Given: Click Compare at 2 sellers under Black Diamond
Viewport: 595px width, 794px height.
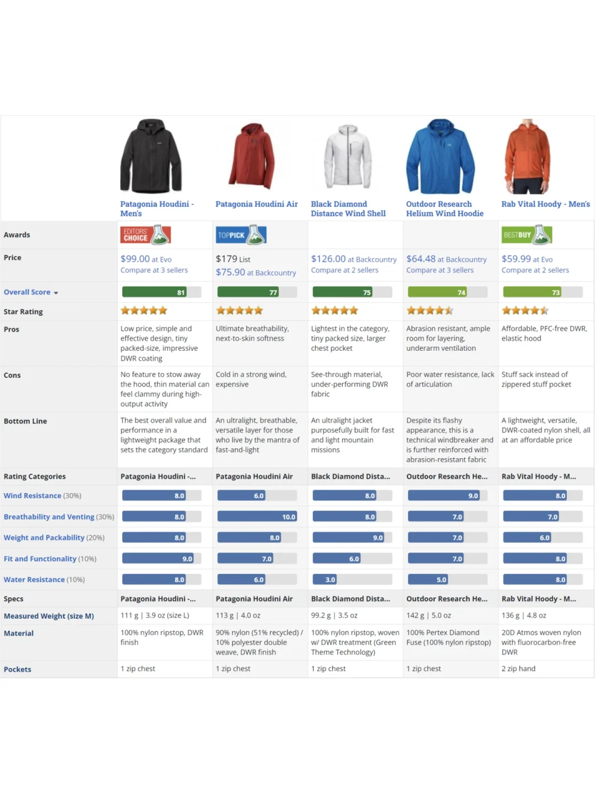Looking at the screenshot, I should pos(345,270).
